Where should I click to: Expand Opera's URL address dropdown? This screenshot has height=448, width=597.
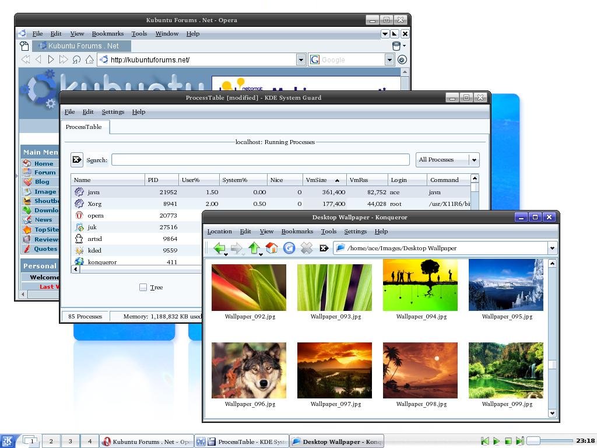301,60
